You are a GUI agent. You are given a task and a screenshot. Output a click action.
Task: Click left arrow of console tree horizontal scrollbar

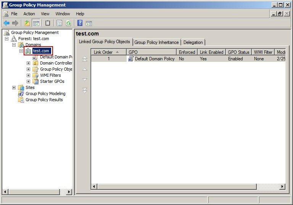pos(5,192)
